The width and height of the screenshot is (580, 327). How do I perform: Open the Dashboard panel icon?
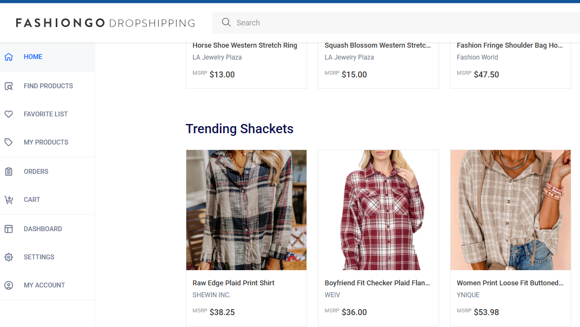[x=9, y=228]
